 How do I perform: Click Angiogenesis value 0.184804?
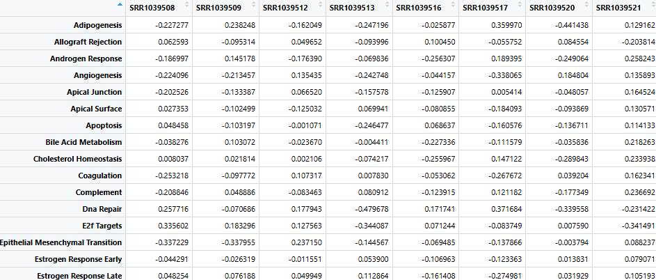coord(573,75)
